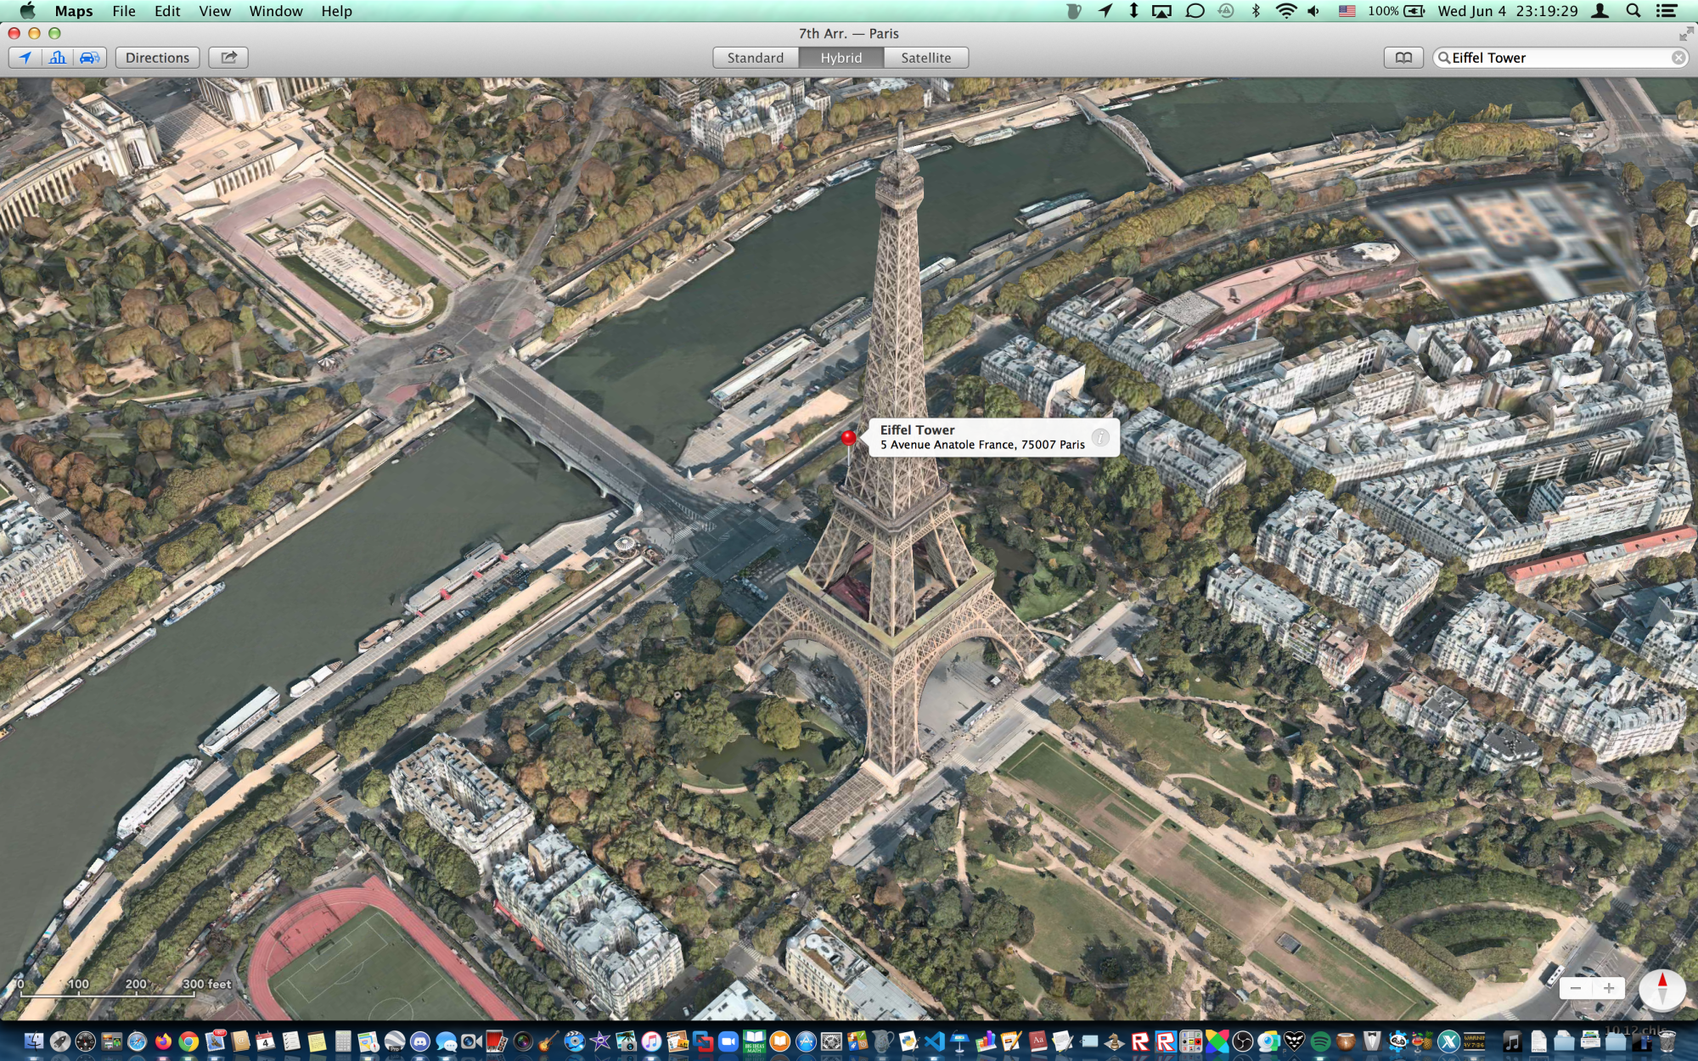Viewport: 1698px width, 1061px height.
Task: Clear the Eiffel Tower search text
Action: (1678, 58)
